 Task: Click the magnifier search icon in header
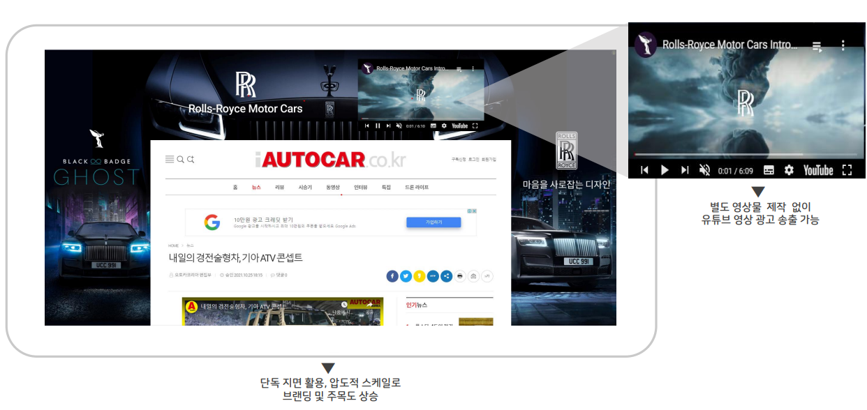[180, 160]
